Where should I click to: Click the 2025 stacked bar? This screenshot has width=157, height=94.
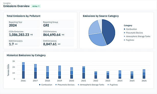pos(132,75)
